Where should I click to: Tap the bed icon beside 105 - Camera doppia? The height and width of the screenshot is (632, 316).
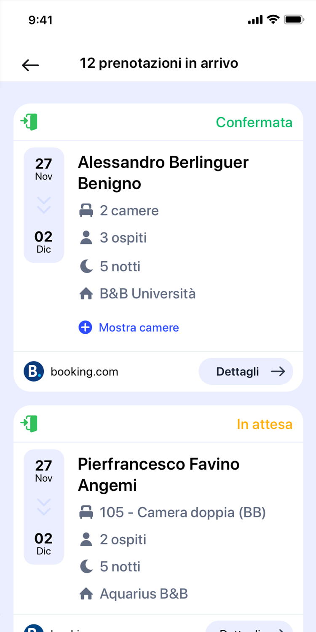click(86, 513)
